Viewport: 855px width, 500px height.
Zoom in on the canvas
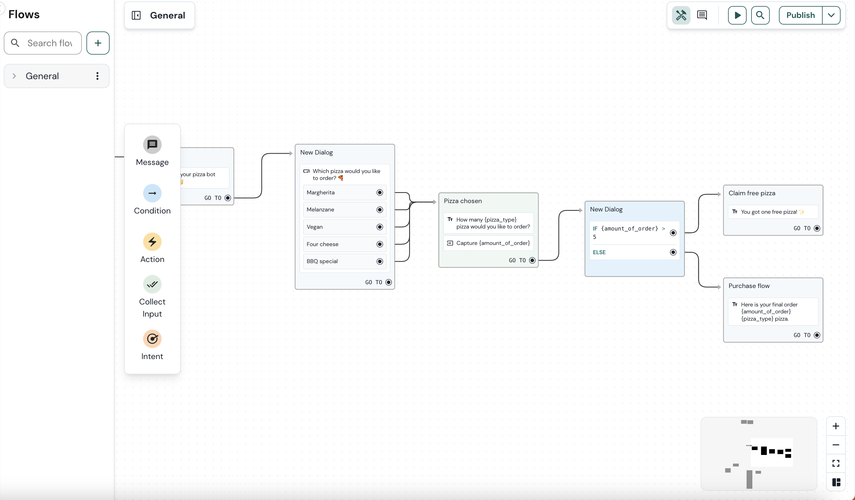[836, 426]
